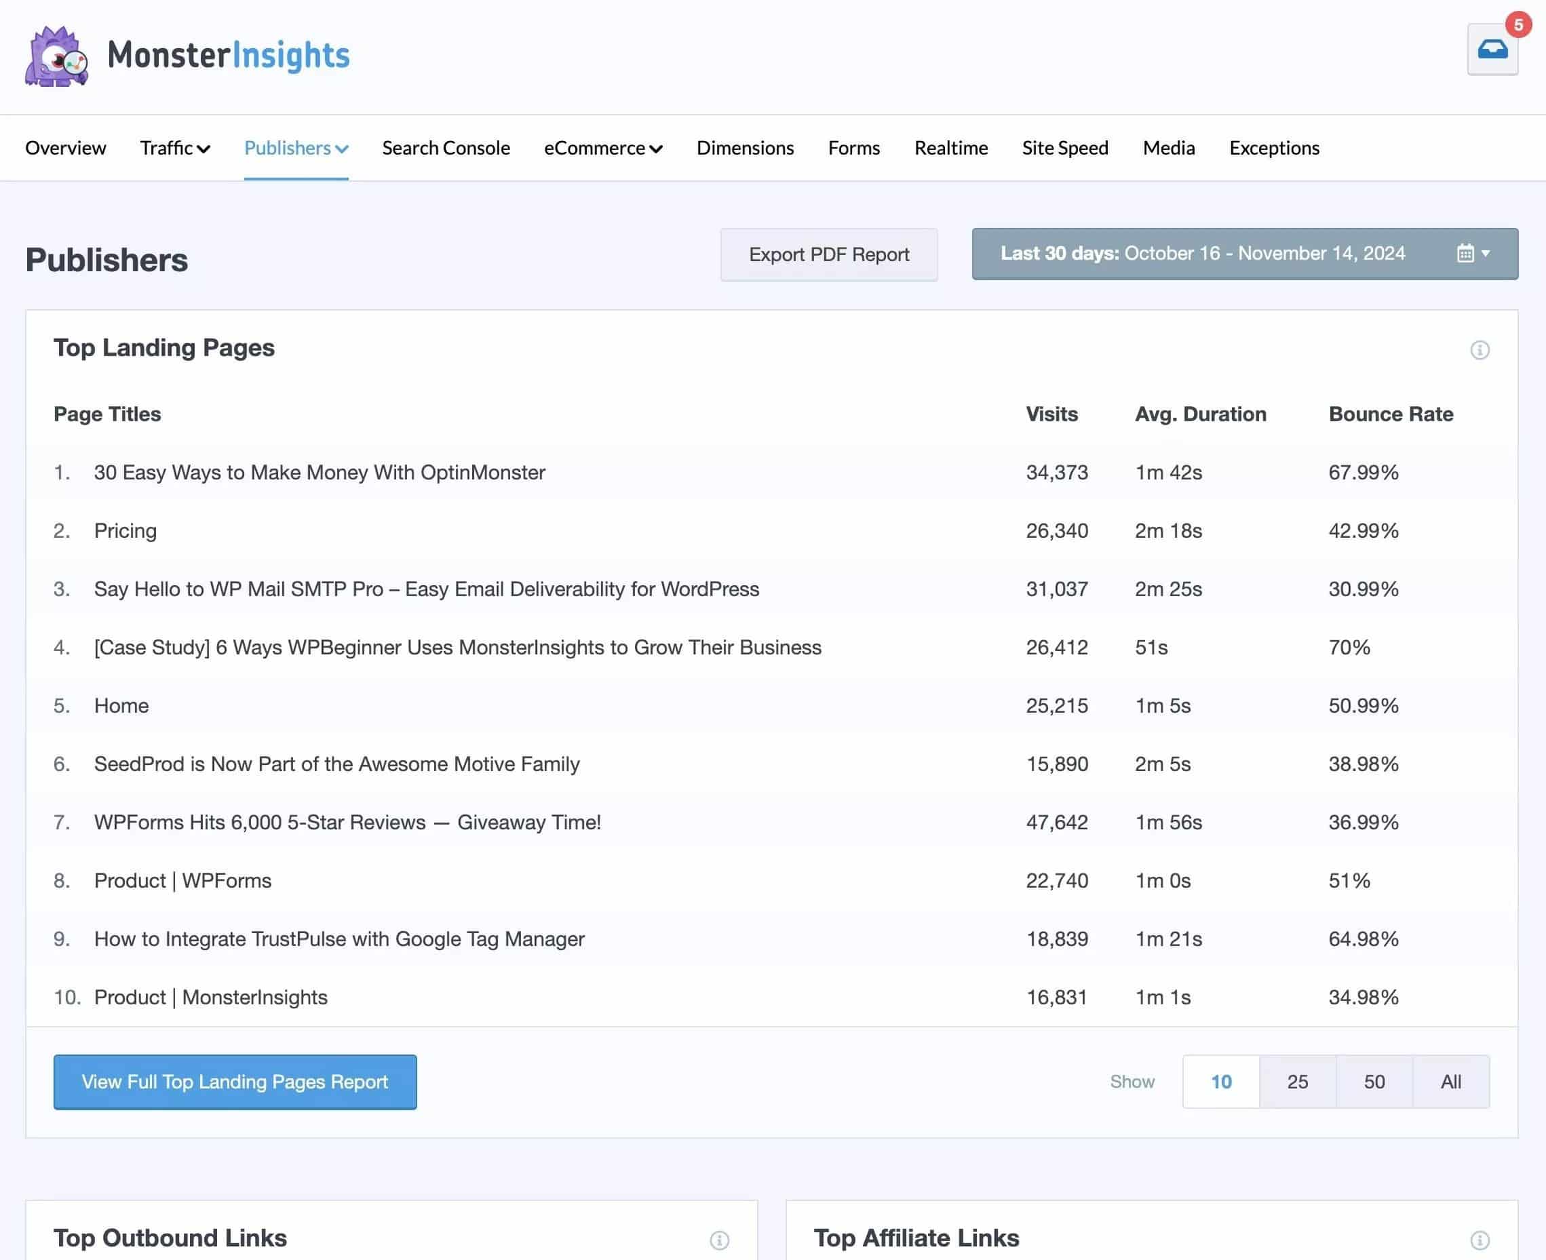This screenshot has height=1260, width=1546.
Task: Expand the Publishers dropdown menu
Action: coord(296,148)
